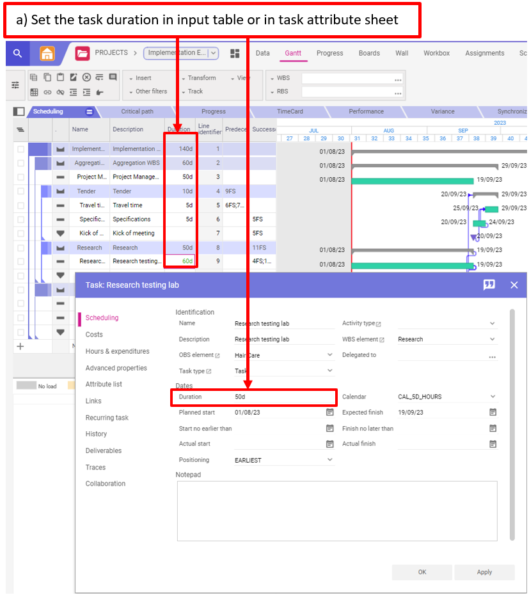529x595 pixels.
Task: Select the Project Management row checkbox
Action: tap(21, 177)
